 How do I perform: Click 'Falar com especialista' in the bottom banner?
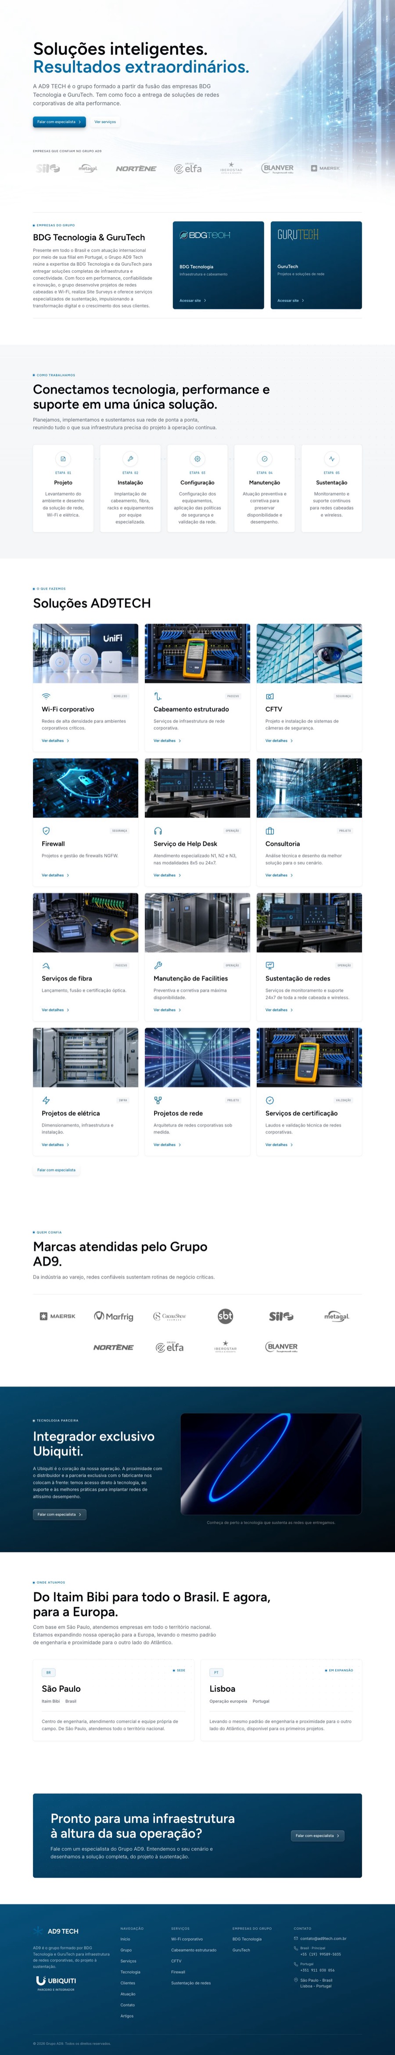click(x=318, y=1836)
